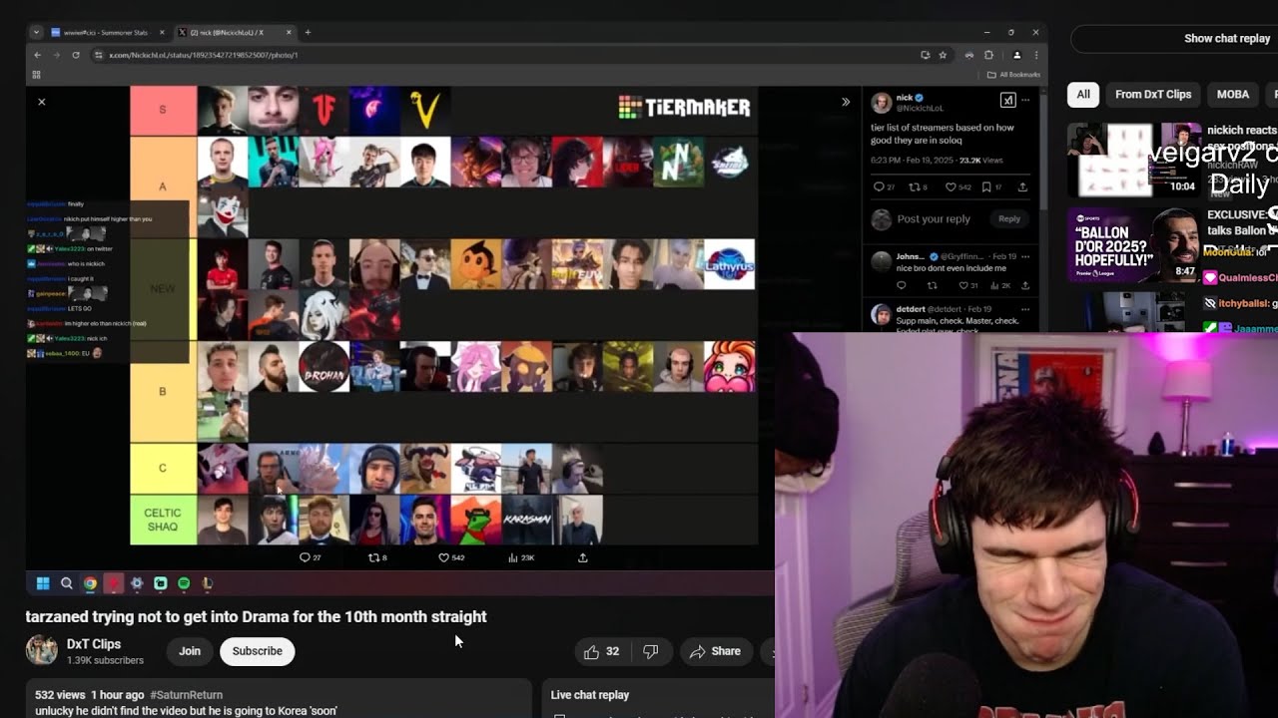Click the Reply button on X
The height and width of the screenshot is (718, 1278).
(1009, 219)
